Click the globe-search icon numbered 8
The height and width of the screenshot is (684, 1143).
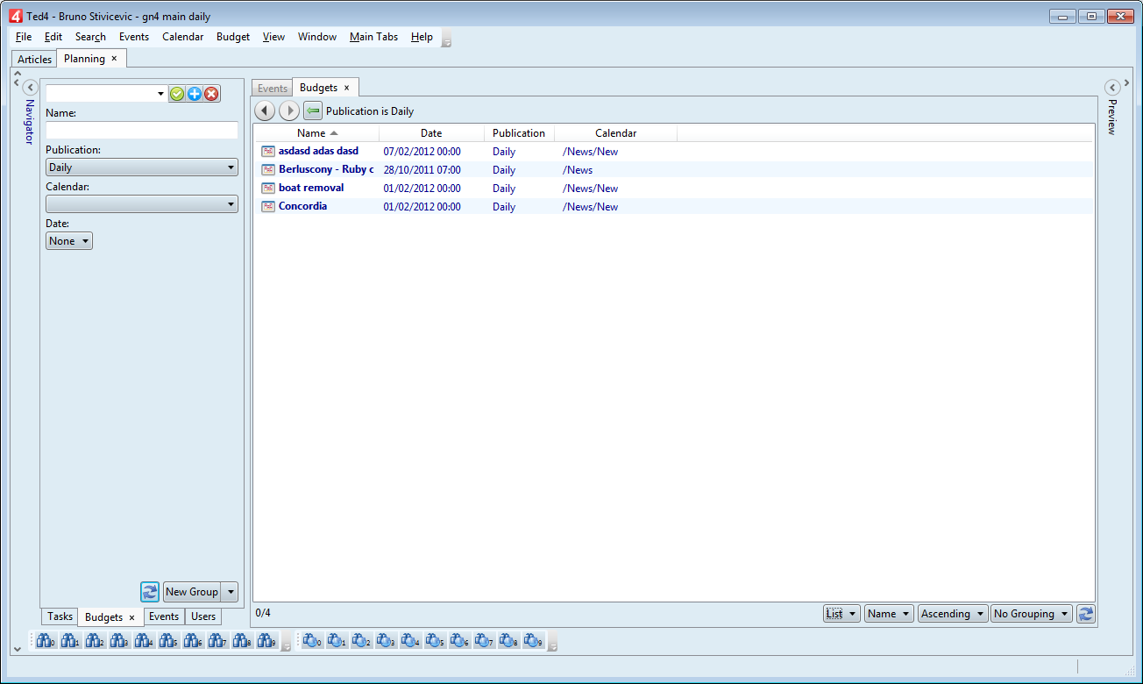(508, 641)
